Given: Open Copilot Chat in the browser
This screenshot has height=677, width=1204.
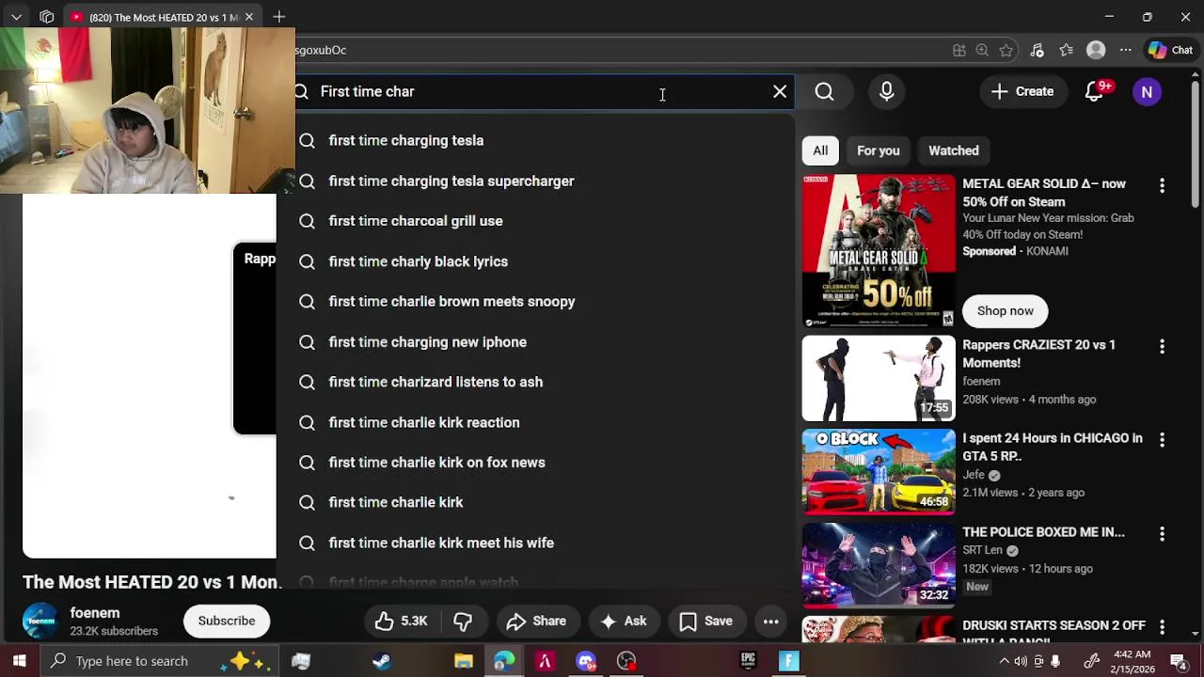Looking at the screenshot, I should pos(1170,50).
